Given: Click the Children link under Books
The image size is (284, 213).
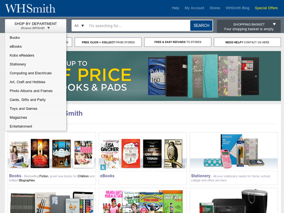Looking at the screenshot, I should [83, 176].
